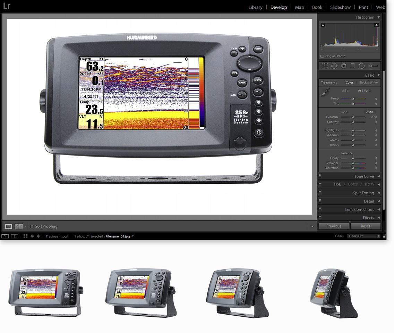Switch Treatment to Black & White
This screenshot has height=333, width=394.
point(368,82)
